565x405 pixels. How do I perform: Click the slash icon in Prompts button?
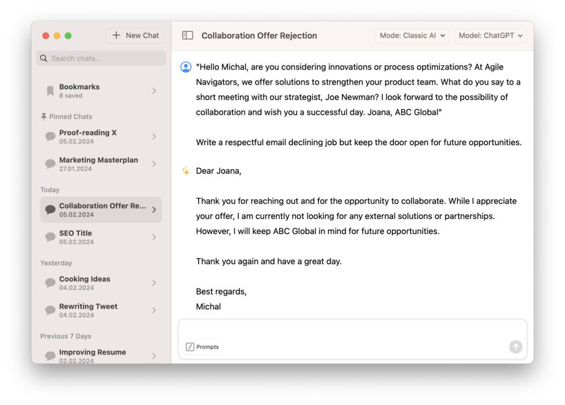[190, 347]
